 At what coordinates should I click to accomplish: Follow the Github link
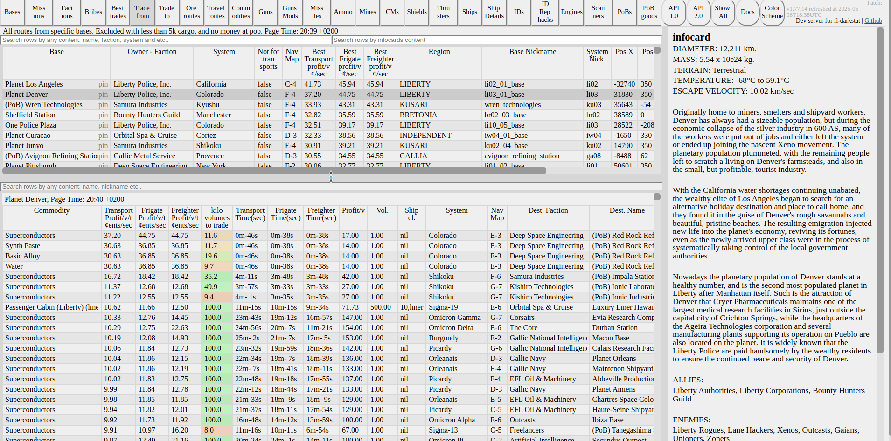tap(873, 21)
